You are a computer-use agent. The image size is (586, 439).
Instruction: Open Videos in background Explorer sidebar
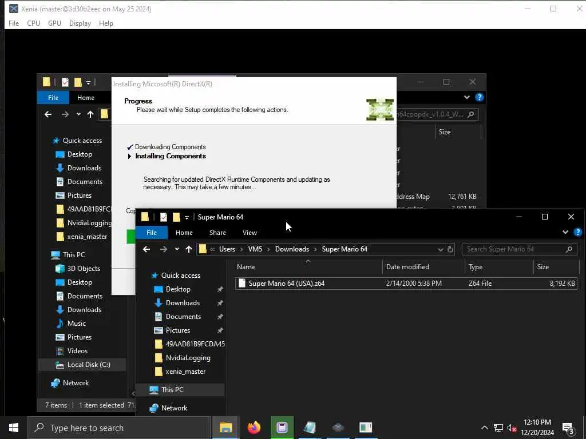click(77, 351)
